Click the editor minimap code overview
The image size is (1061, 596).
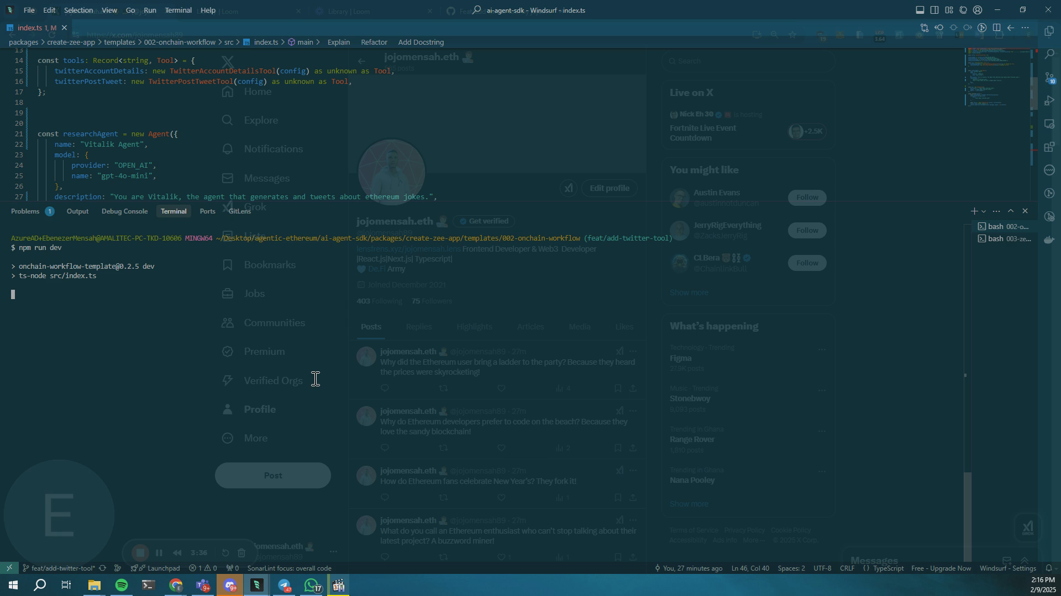coord(997,77)
